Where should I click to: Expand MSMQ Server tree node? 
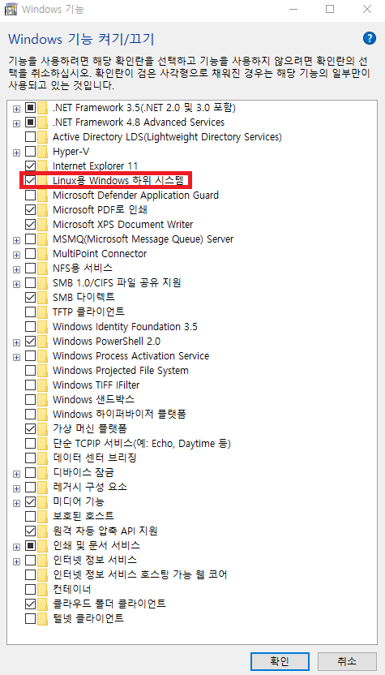click(16, 239)
